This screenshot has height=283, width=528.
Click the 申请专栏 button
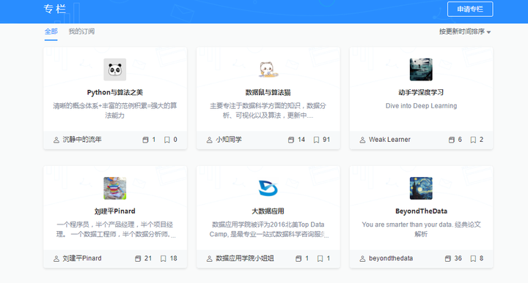470,9
